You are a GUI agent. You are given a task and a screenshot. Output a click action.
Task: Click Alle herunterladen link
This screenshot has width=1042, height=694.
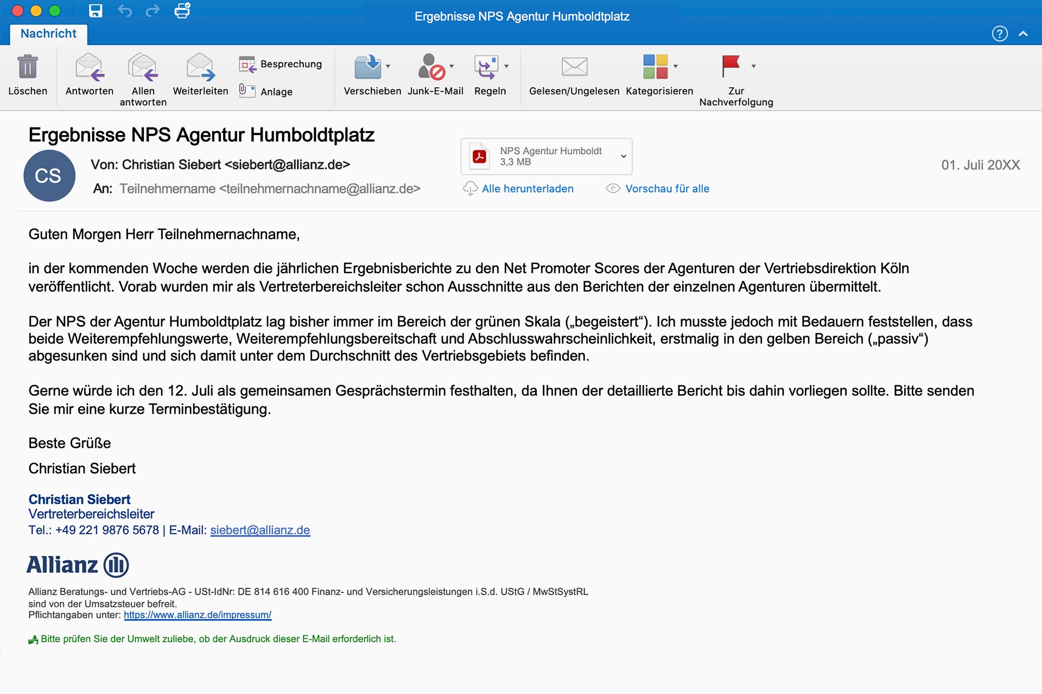528,189
